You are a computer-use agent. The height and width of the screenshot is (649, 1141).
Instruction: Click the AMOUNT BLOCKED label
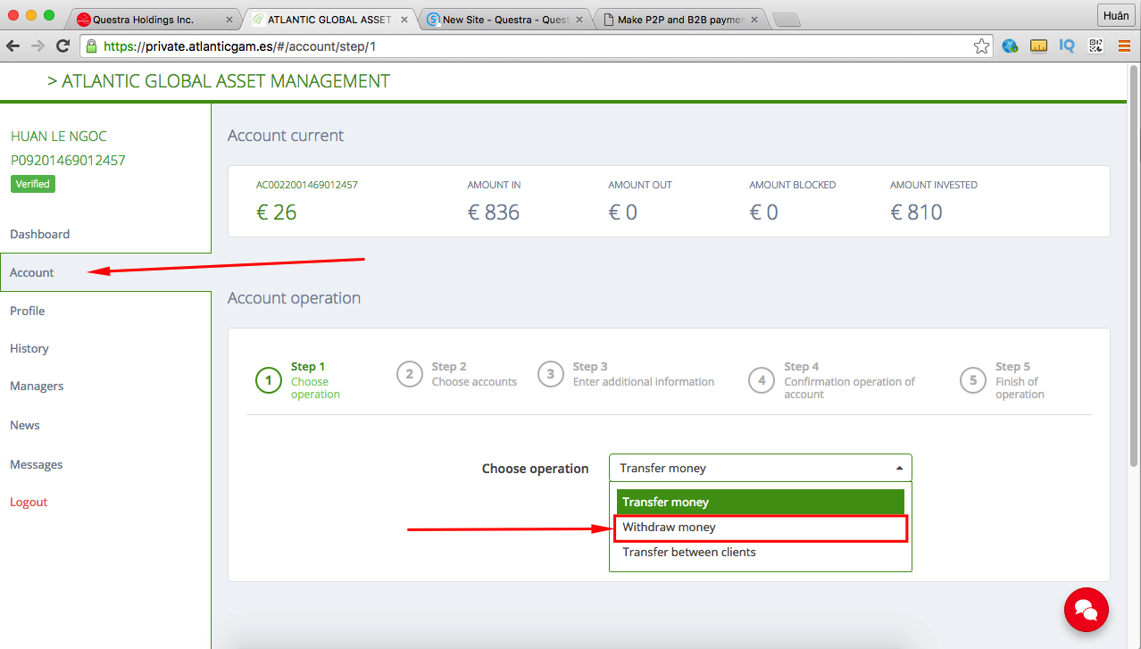click(x=793, y=185)
